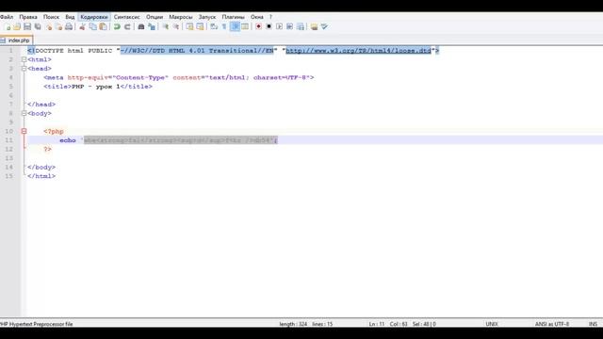Image resolution: width=603 pixels, height=339 pixels.
Task: Play back recorded macro icon
Action: tap(279, 26)
